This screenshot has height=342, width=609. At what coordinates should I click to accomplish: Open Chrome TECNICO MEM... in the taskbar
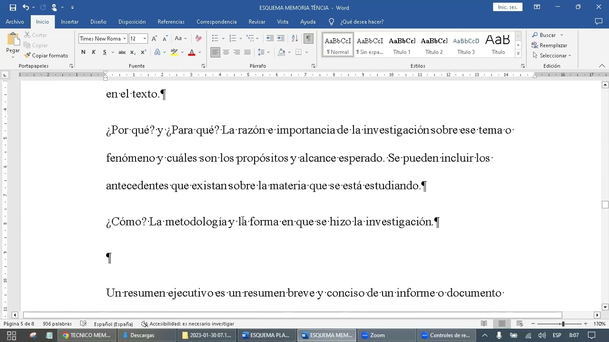coord(86,335)
